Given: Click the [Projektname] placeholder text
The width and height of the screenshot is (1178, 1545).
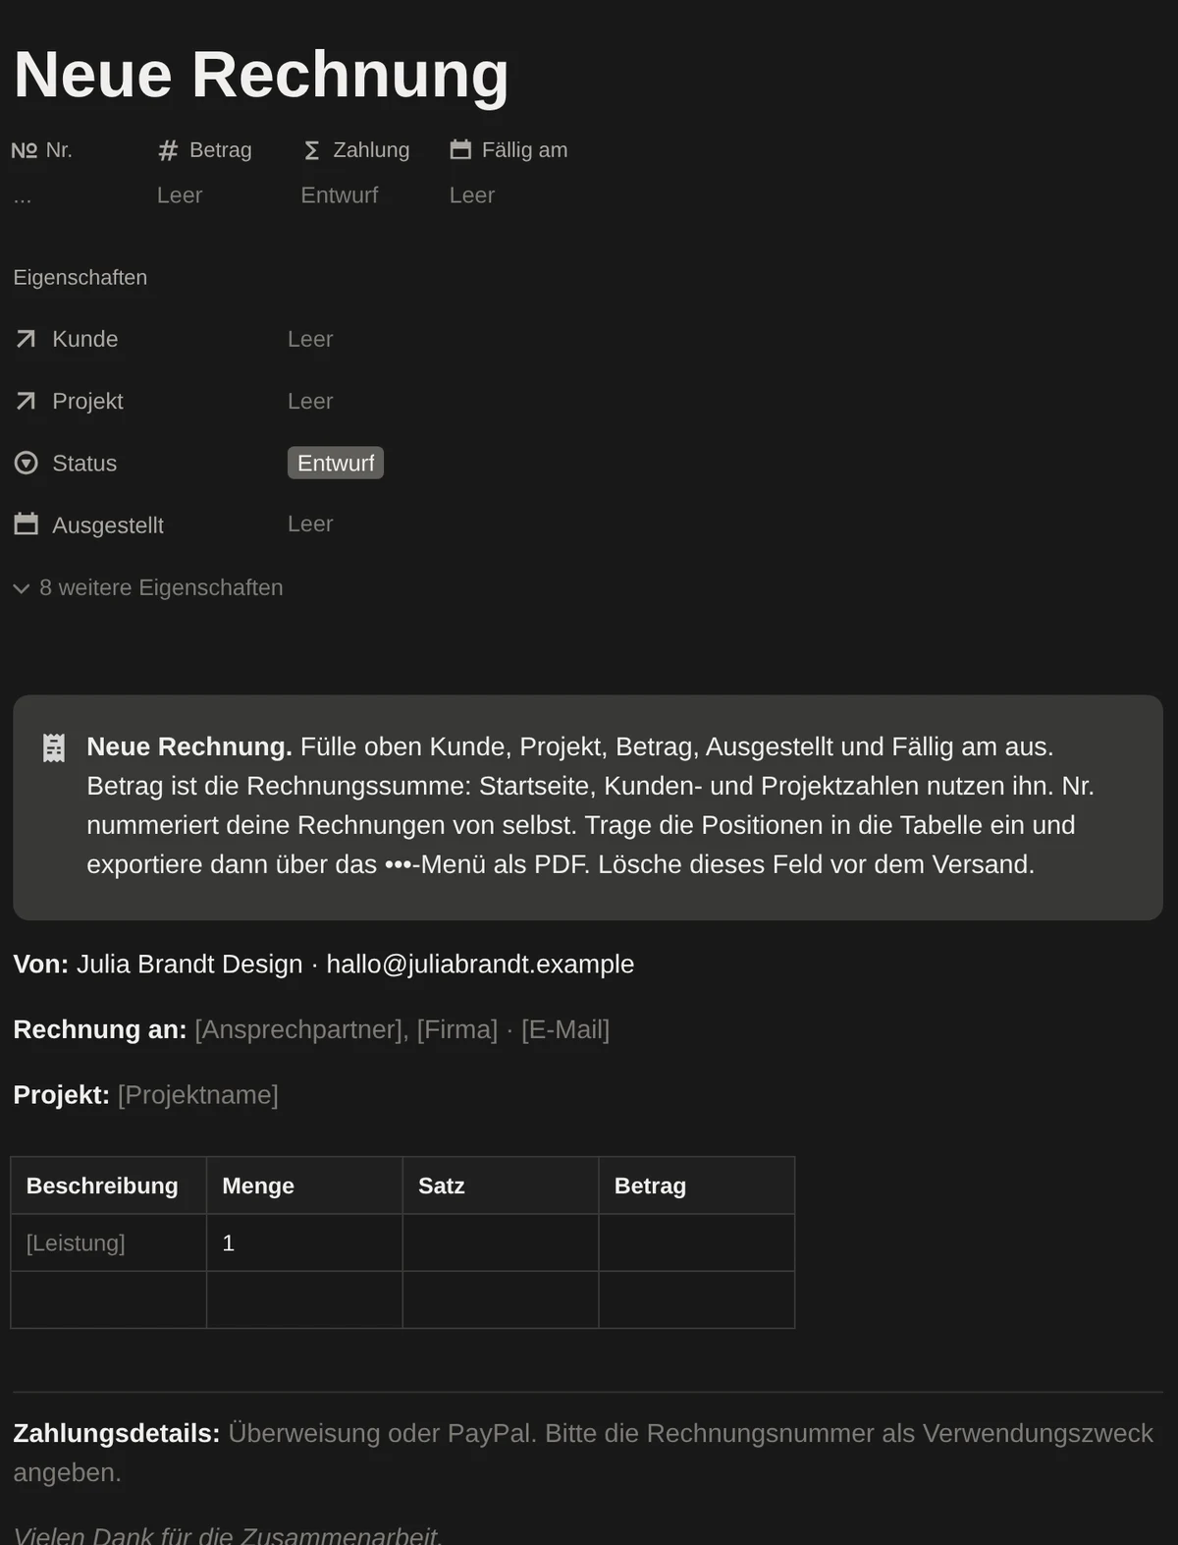Looking at the screenshot, I should click(198, 1095).
